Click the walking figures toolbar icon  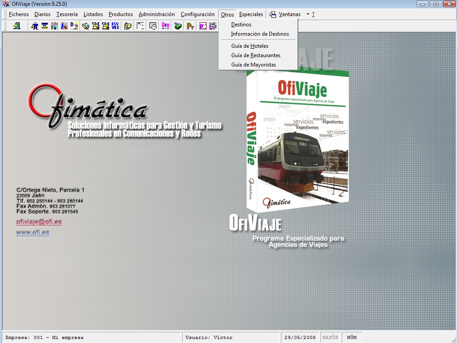(54, 26)
